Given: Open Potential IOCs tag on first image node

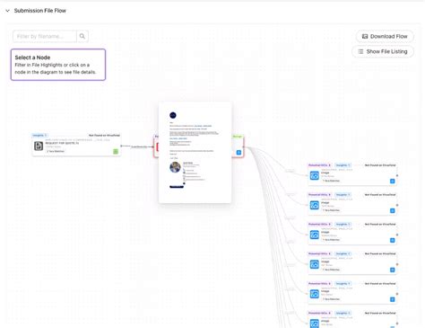Looking at the screenshot, I should point(320,165).
